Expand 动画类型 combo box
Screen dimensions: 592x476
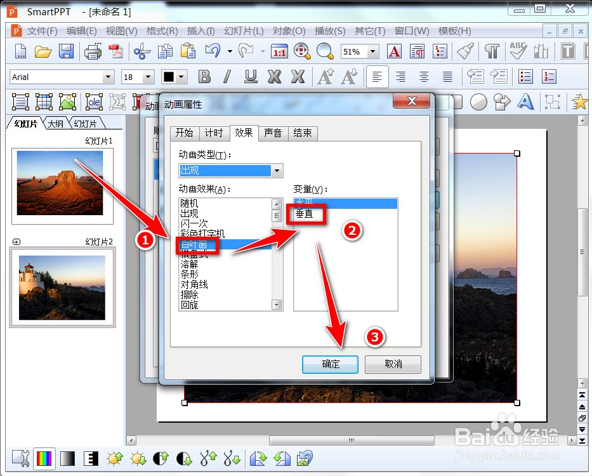[277, 171]
